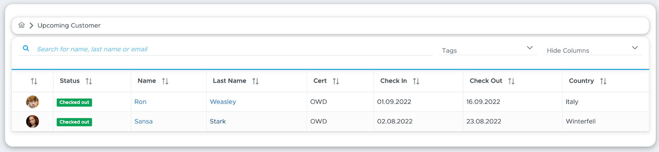Sort table by Status arrows
Viewport: 659px width, 152px height.
[89, 81]
